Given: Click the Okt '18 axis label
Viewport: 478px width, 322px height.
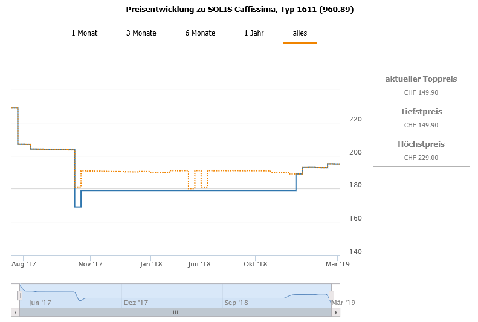Looking at the screenshot, I should pyautogui.click(x=255, y=264).
